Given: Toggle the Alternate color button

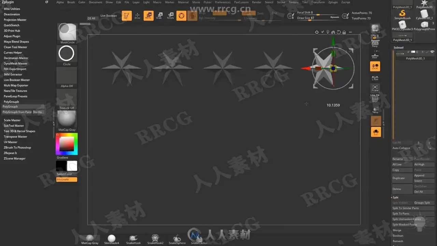Looking at the screenshot, I should (x=67, y=179).
